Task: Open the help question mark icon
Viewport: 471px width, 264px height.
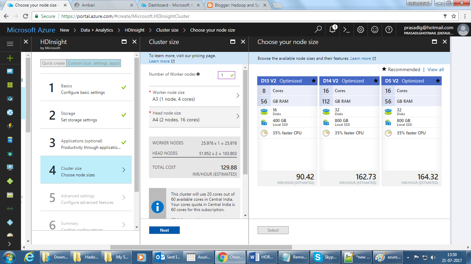Action: point(389,30)
